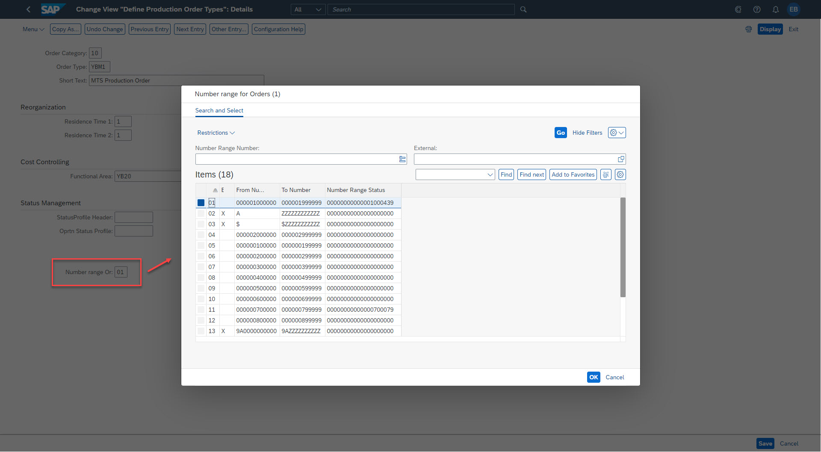Go to Previous Entry
This screenshot has width=821, height=452.
[150, 29]
